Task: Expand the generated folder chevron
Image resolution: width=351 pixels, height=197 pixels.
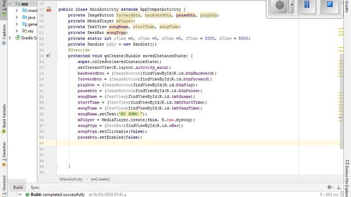Action: pos(16,24)
